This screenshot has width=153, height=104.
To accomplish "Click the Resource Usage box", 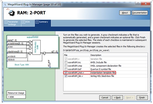I will click(x=16, y=94).
